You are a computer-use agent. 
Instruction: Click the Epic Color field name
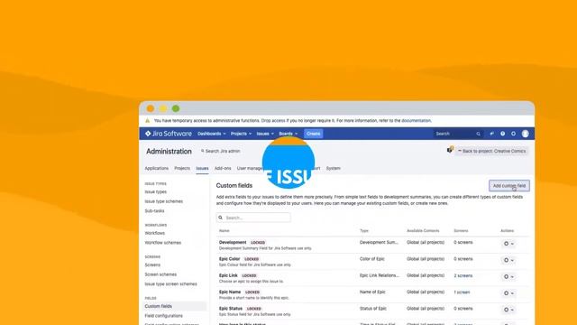229,259
